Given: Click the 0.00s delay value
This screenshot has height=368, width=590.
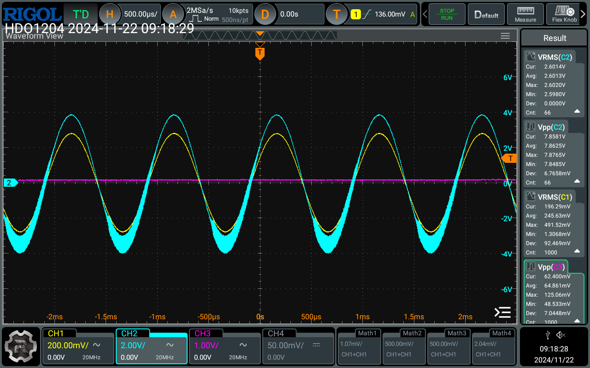Looking at the screenshot, I should pos(289,14).
